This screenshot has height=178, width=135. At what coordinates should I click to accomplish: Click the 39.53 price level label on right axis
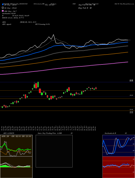131,95
